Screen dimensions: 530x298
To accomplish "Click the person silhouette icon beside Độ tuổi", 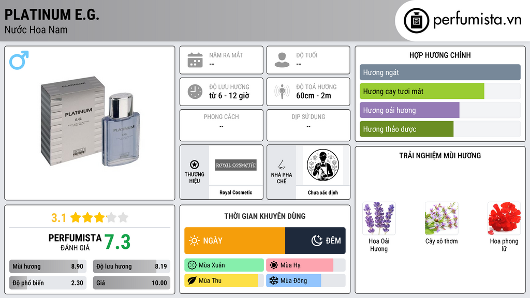I will [x=282, y=60].
